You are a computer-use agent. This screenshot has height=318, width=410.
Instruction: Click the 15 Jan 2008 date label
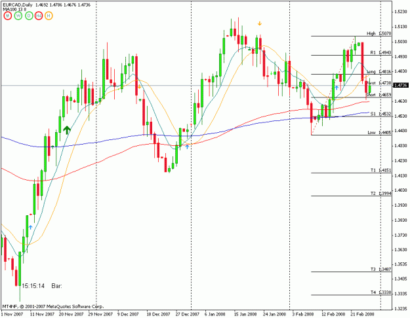[245, 314]
